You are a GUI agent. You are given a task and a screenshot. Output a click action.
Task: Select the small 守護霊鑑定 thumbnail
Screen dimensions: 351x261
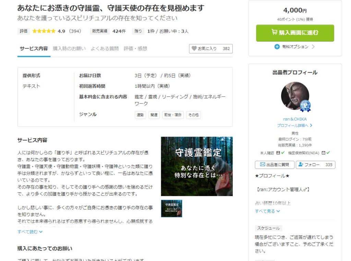171,209
